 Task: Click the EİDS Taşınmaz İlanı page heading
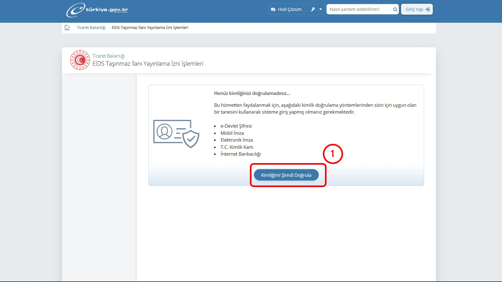[148, 64]
